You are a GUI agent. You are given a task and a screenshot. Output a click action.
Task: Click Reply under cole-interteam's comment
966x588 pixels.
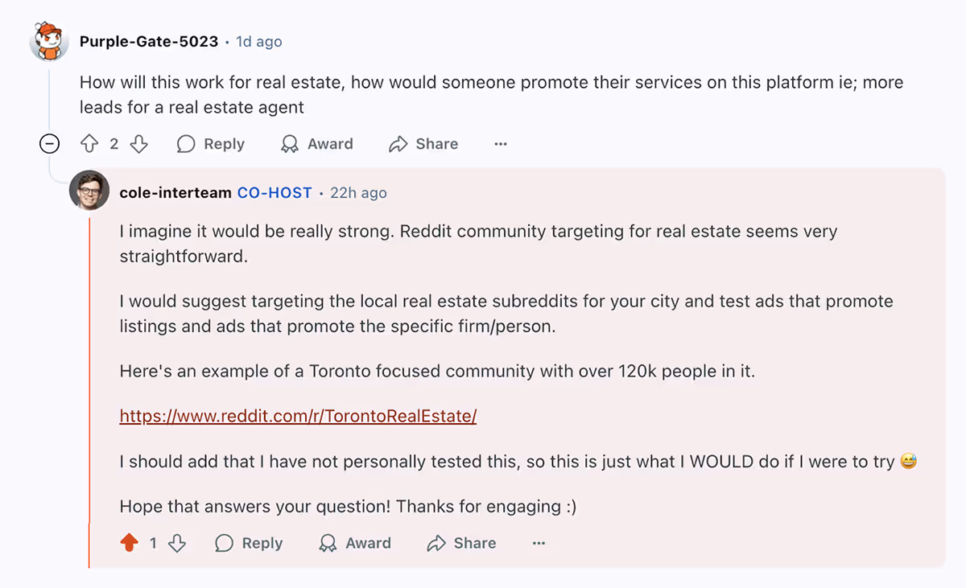[250, 543]
